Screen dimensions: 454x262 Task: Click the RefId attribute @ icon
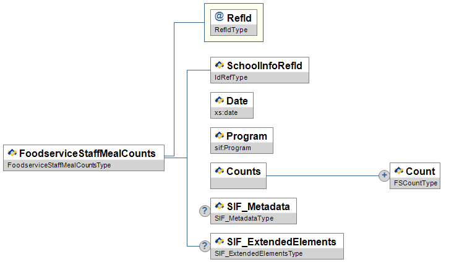220,17
